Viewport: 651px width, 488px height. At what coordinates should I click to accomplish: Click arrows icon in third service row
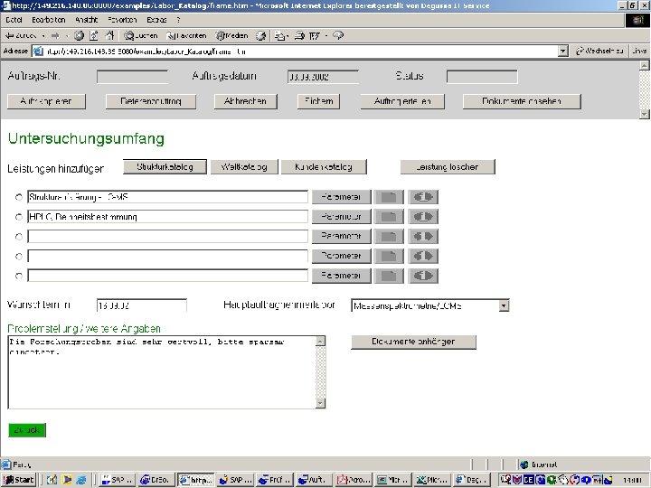[423, 236]
